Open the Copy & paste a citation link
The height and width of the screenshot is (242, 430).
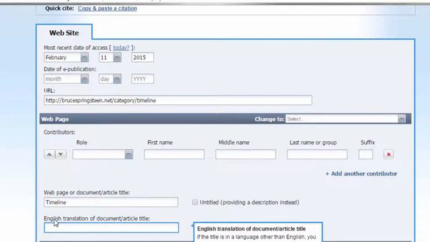(x=107, y=9)
